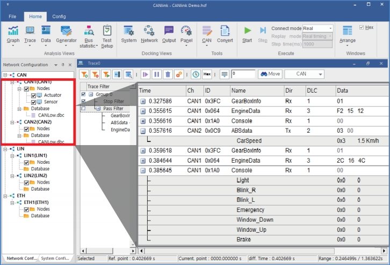
Task: Switch to Network Conf... bottom tab
Action: [x=21, y=258]
